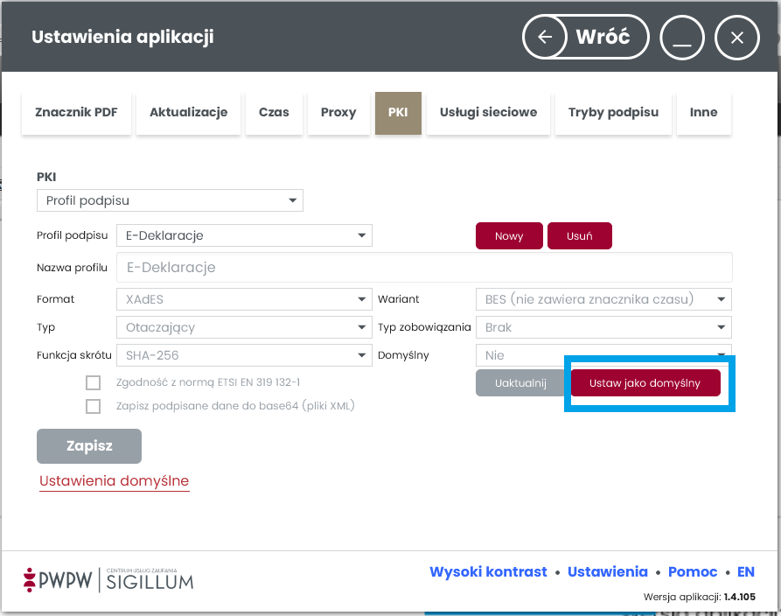The height and width of the screenshot is (616, 781).
Task: Open the Profil podpisu E-Deklaracje dropdown
Action: 243,235
